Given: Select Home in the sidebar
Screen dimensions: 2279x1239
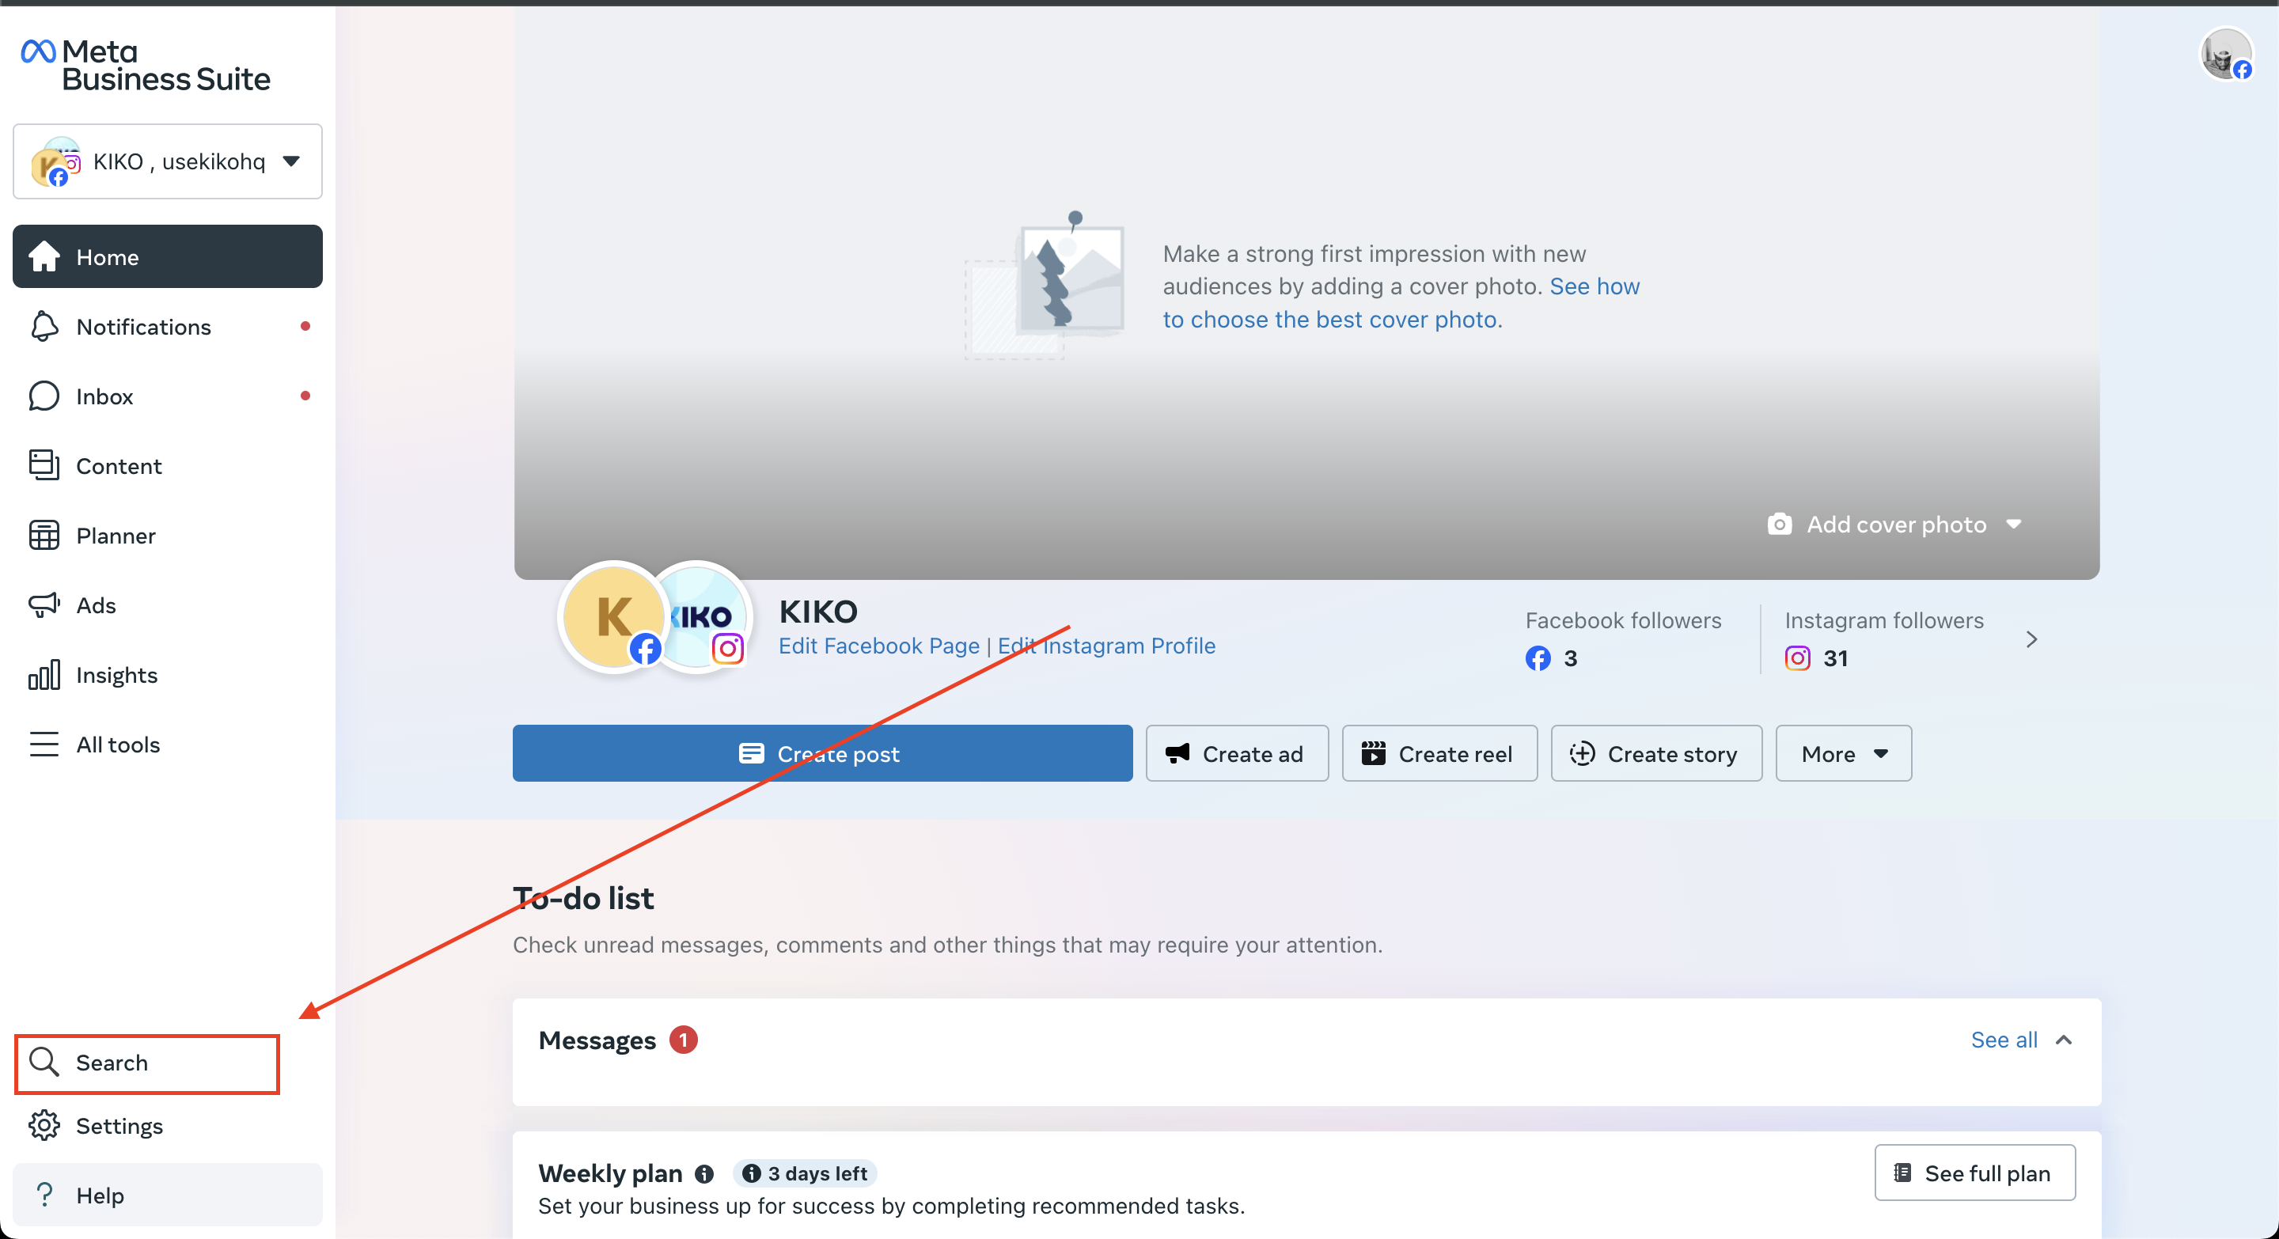Looking at the screenshot, I should point(168,256).
